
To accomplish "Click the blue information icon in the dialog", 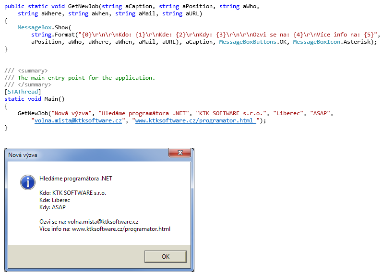I will tap(28, 182).
